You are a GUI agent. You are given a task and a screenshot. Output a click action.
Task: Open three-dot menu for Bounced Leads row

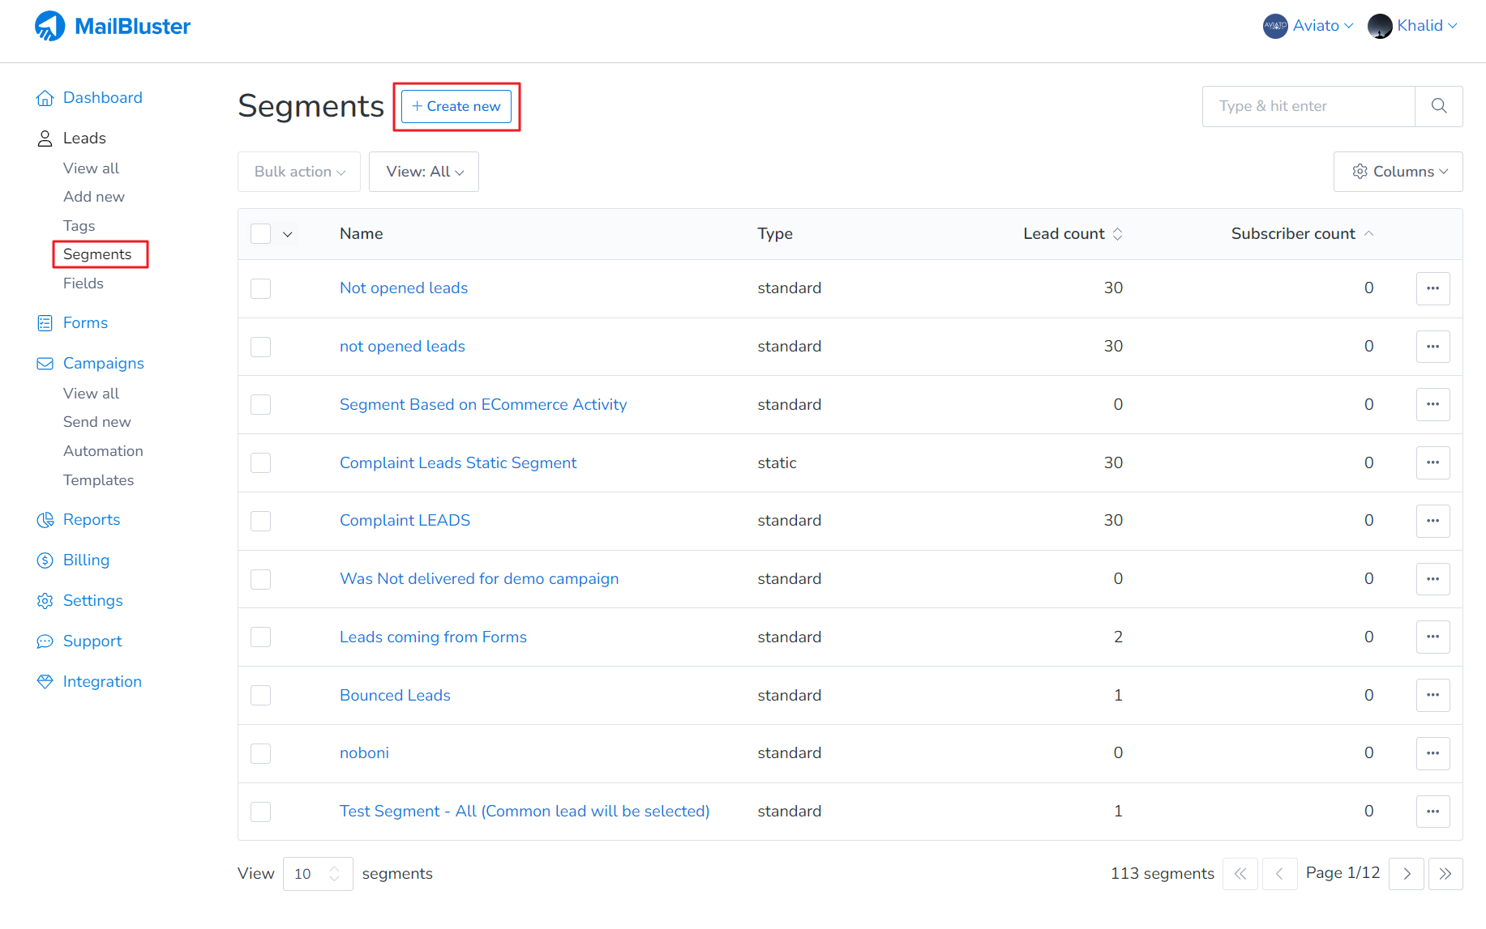click(1432, 695)
